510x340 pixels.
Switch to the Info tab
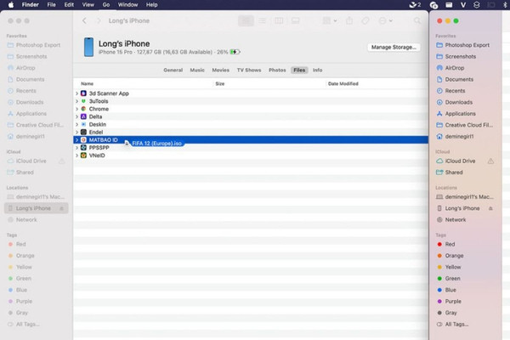click(x=317, y=70)
